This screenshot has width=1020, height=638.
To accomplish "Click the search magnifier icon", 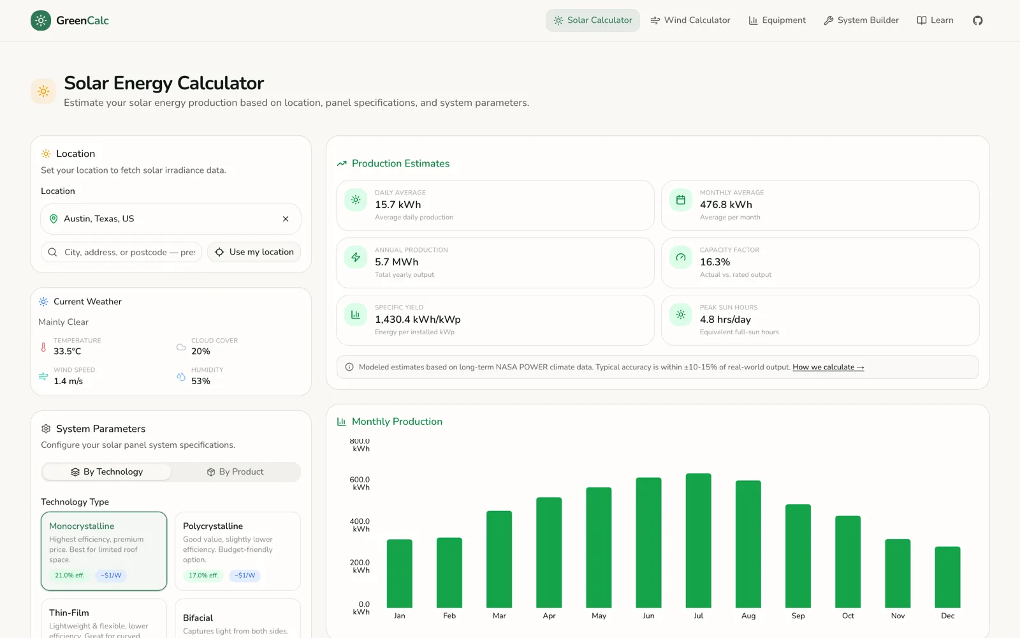I will (52, 252).
